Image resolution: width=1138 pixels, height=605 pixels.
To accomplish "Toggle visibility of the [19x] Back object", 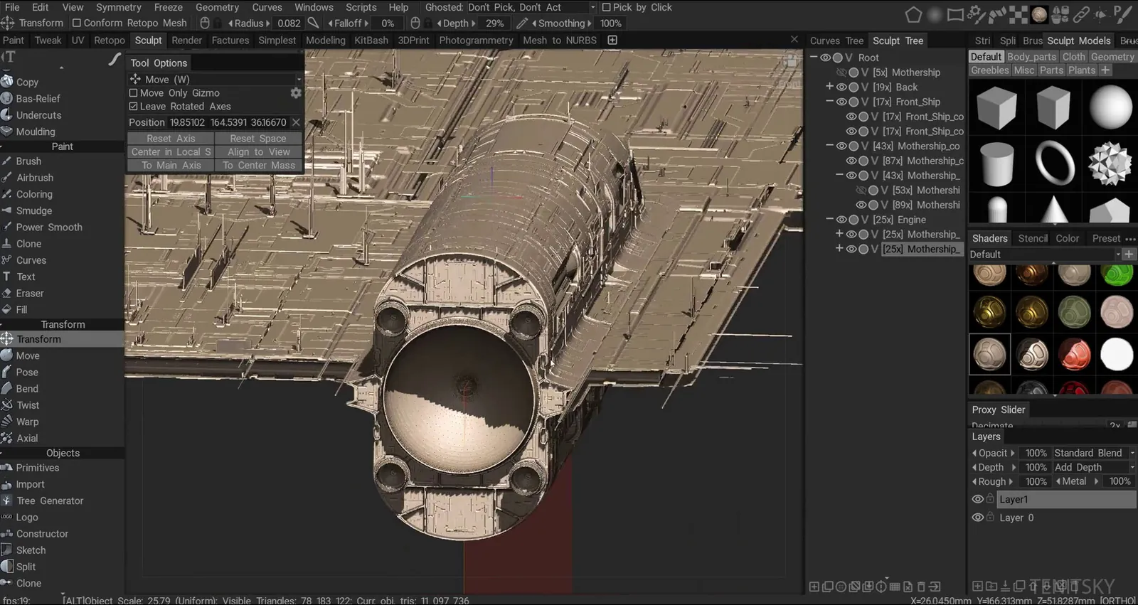I will (x=841, y=87).
